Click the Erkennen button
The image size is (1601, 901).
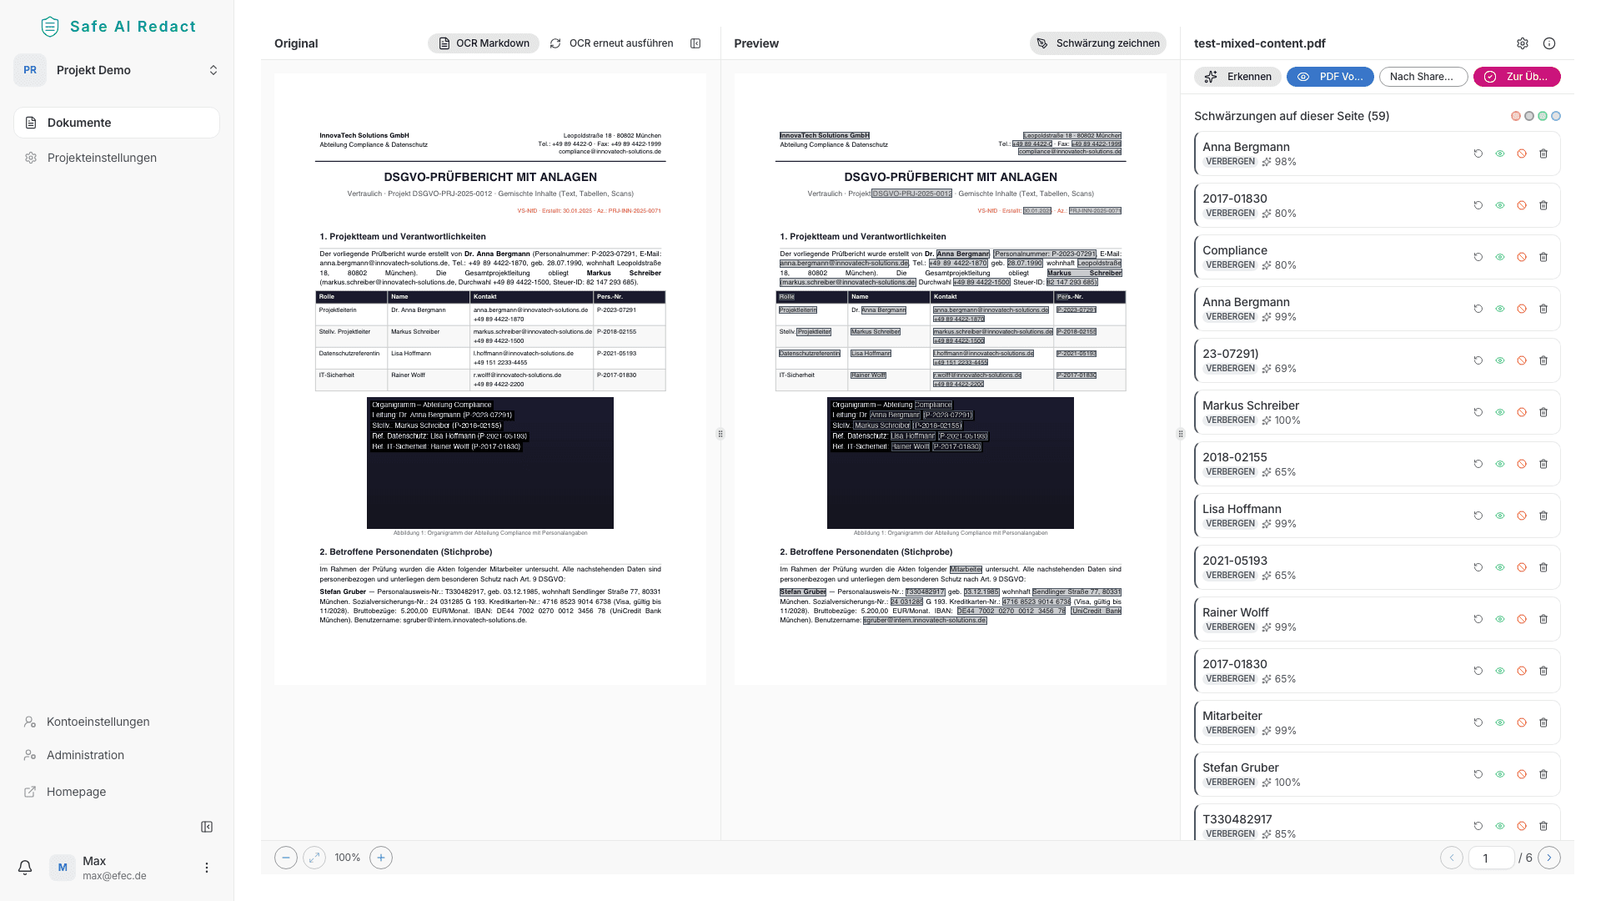(1238, 77)
